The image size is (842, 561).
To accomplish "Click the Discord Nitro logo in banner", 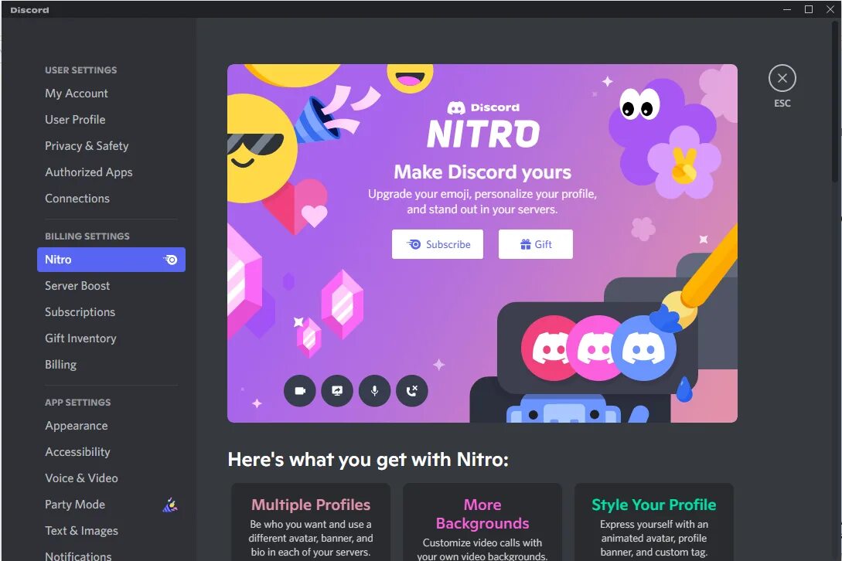I will point(482,126).
